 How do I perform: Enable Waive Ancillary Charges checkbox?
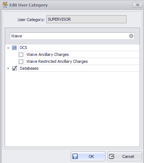pos(21,54)
